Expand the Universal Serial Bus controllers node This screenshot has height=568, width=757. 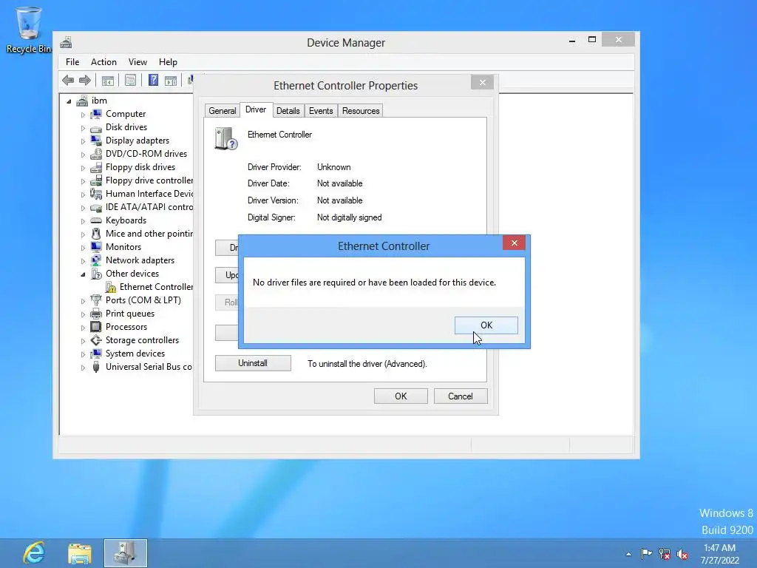coord(83,368)
